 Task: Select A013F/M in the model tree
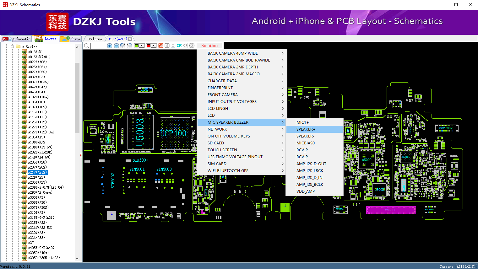click(35, 52)
